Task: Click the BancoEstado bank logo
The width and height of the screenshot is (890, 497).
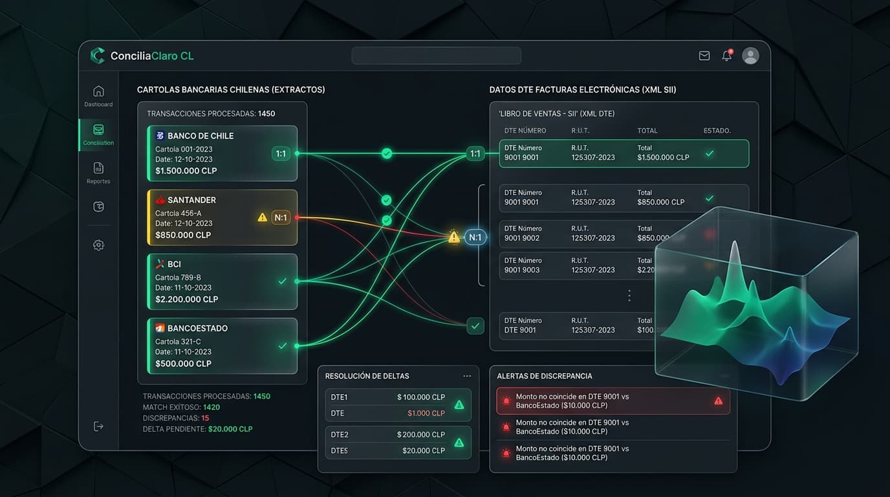Action: pos(160,328)
